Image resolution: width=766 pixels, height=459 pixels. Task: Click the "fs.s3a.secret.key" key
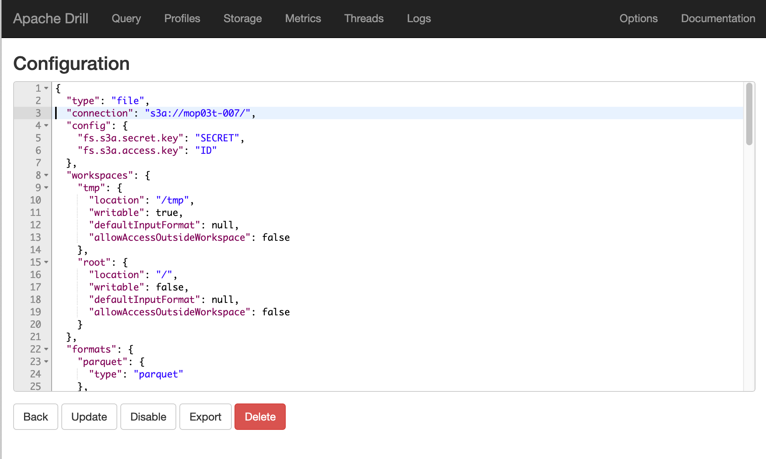pyautogui.click(x=130, y=138)
